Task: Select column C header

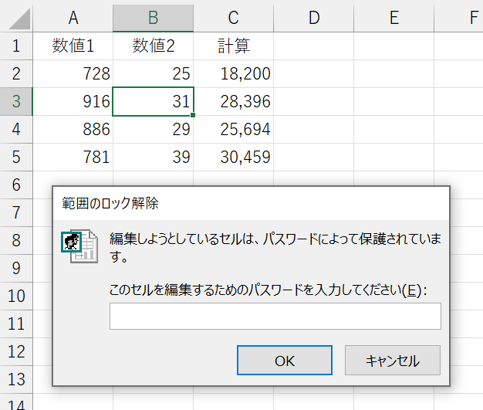Action: point(233,17)
